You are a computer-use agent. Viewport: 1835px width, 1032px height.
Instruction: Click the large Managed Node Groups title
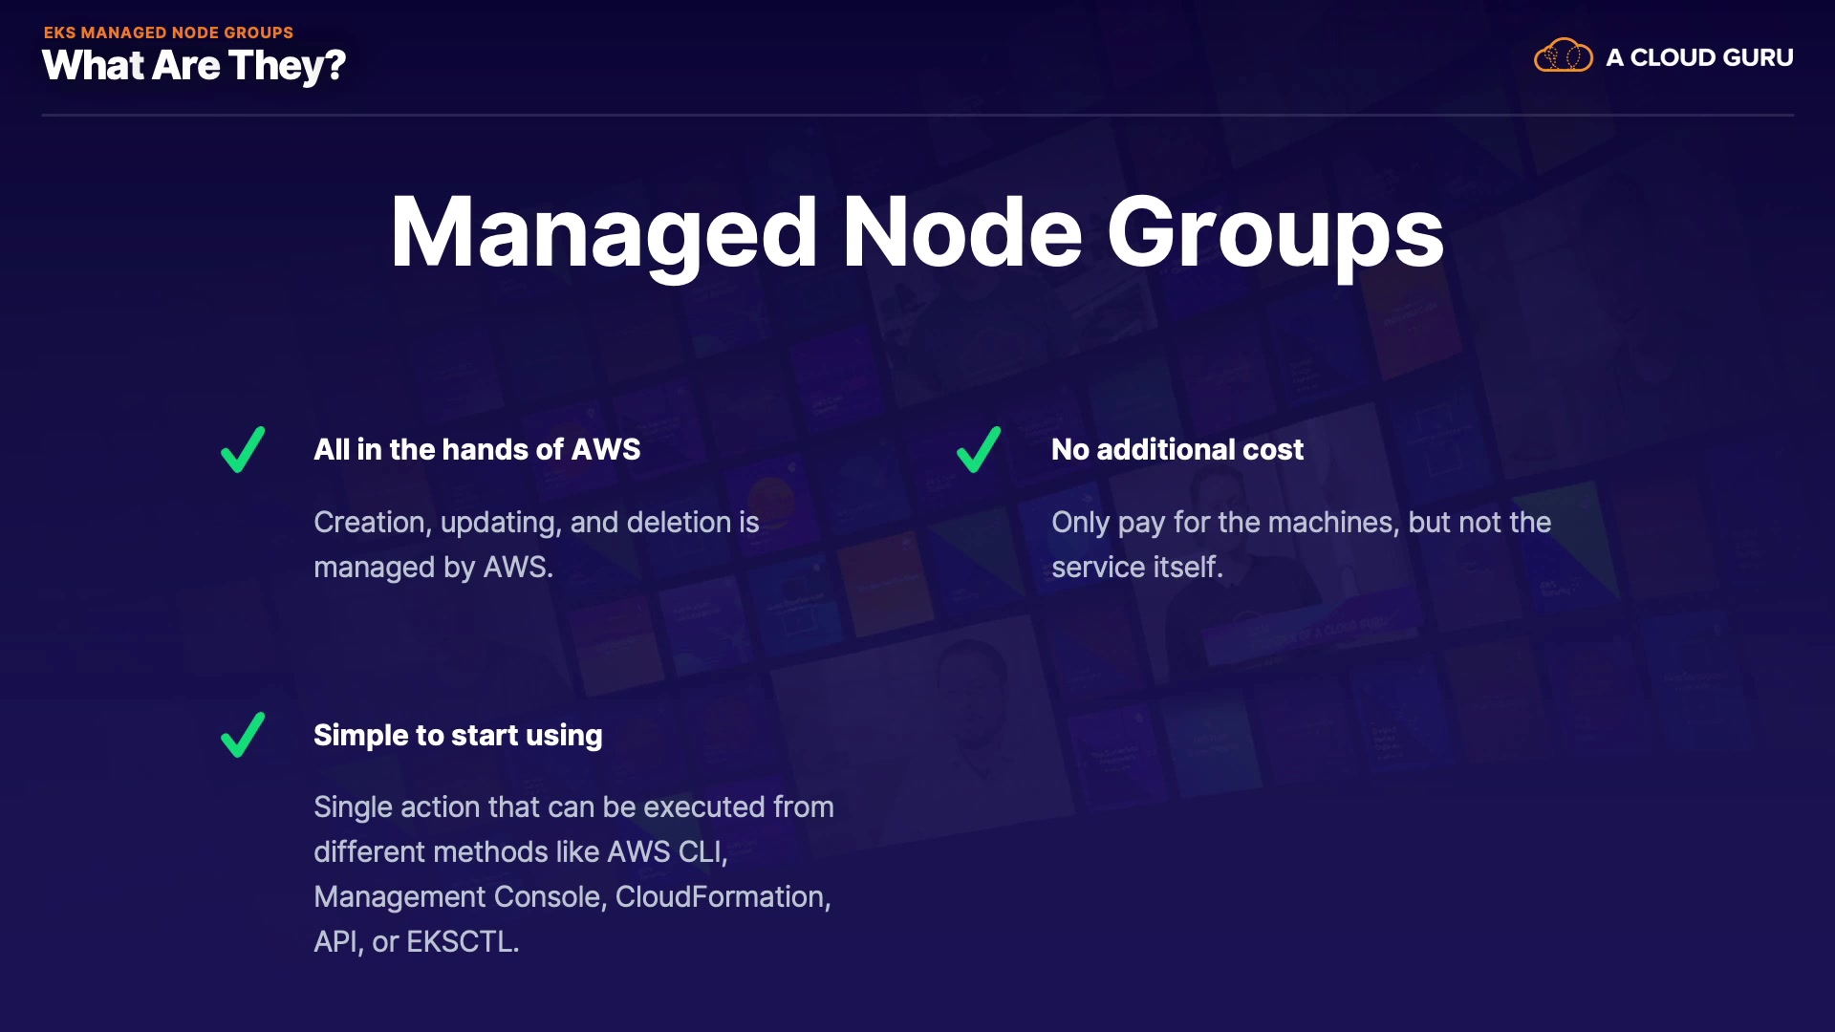pyautogui.click(x=917, y=232)
